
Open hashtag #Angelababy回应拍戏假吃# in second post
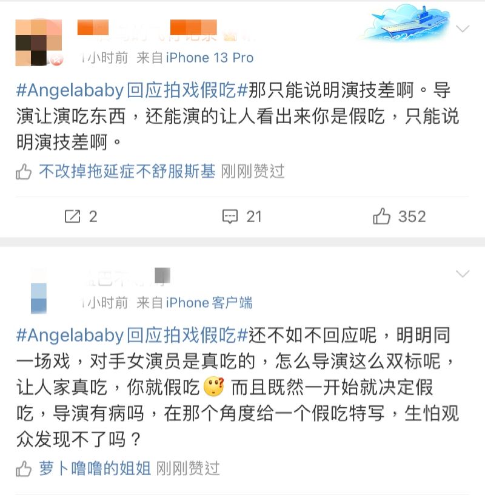(x=132, y=335)
